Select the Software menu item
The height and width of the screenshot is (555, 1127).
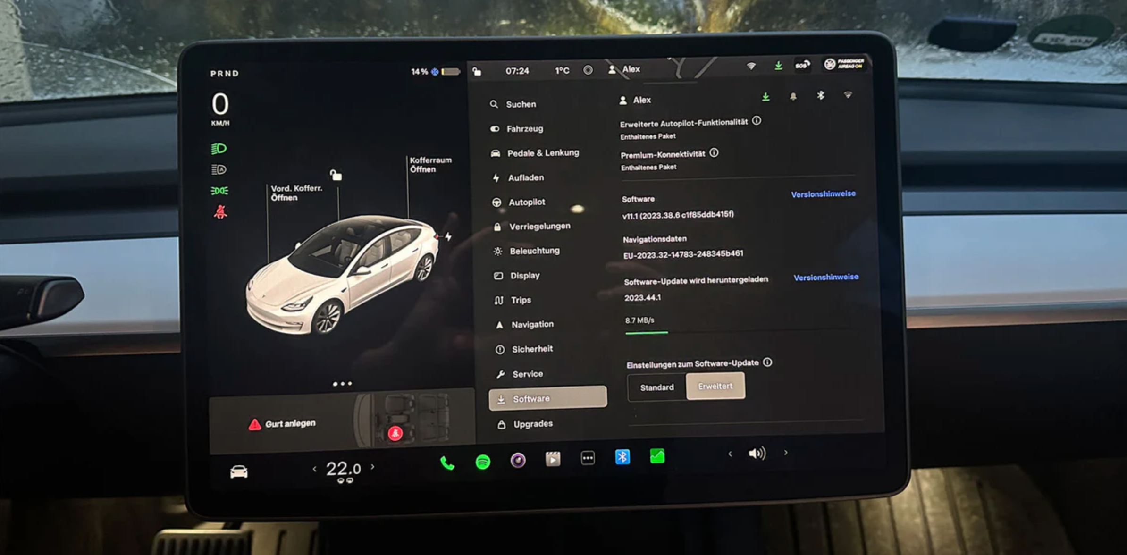click(547, 397)
